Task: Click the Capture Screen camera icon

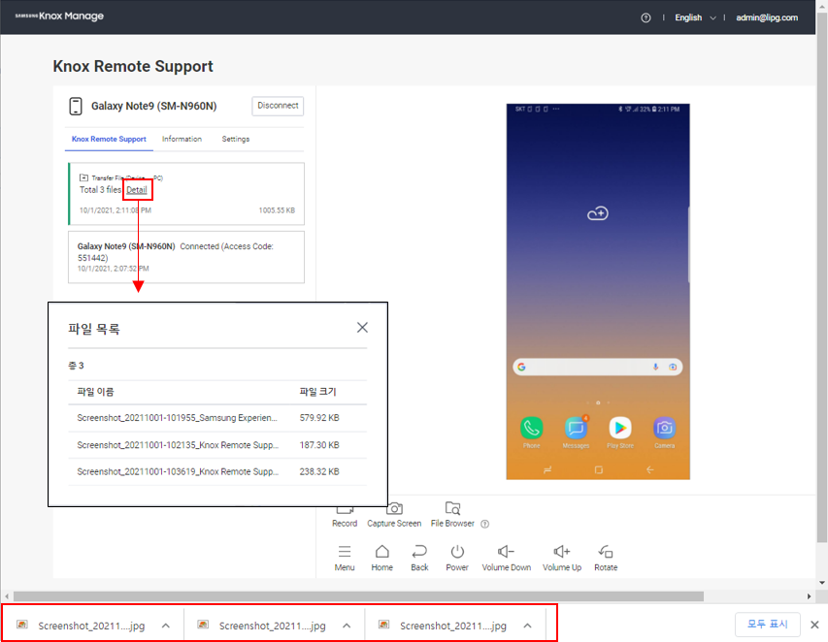Action: 394,507
